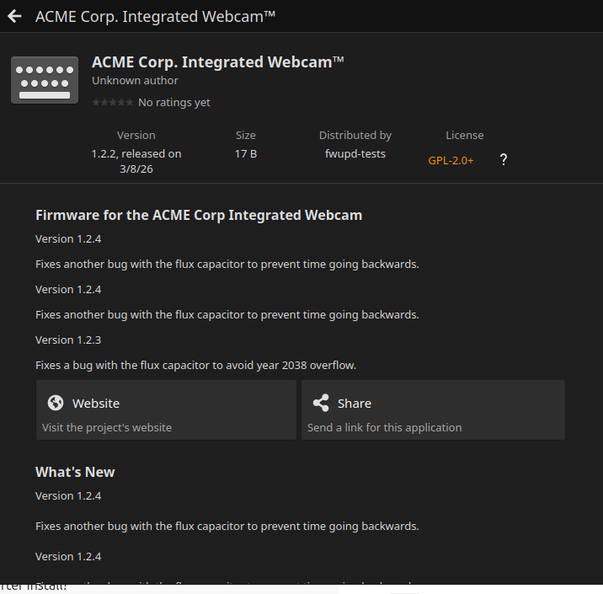
Task: Click the keyboard-shaped app icon
Action: pyautogui.click(x=45, y=80)
